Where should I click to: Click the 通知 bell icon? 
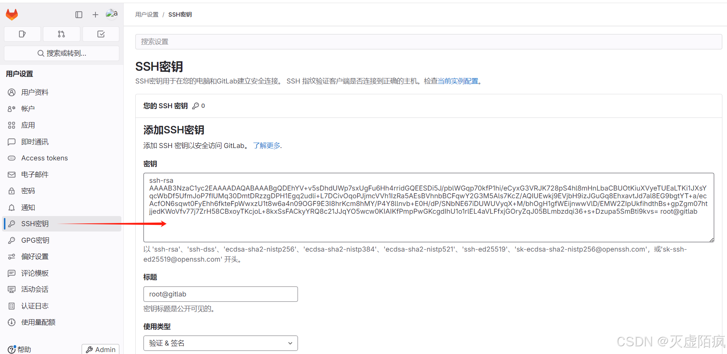(x=12, y=208)
